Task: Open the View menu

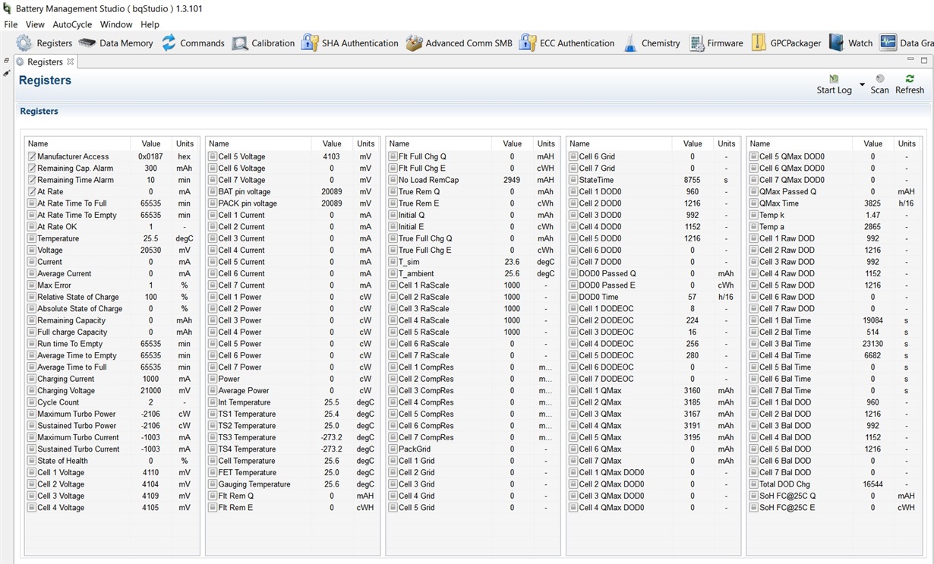Action: pos(35,24)
